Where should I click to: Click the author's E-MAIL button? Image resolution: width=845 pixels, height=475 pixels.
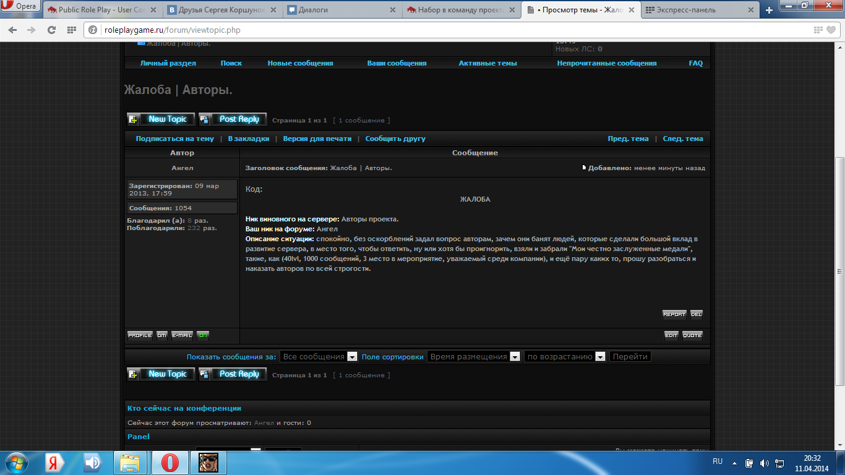[x=182, y=335]
